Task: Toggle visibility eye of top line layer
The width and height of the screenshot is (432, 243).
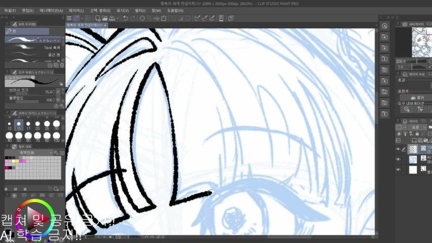Action: click(x=398, y=149)
